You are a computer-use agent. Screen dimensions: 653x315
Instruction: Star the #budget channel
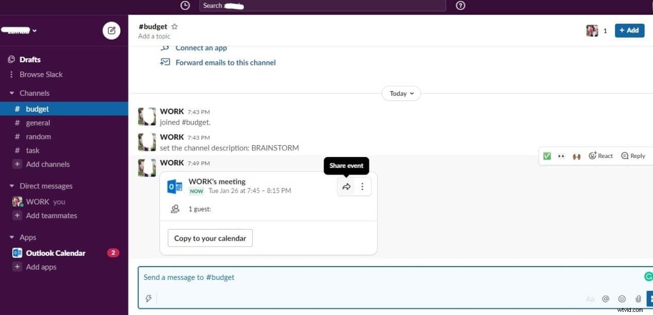174,26
